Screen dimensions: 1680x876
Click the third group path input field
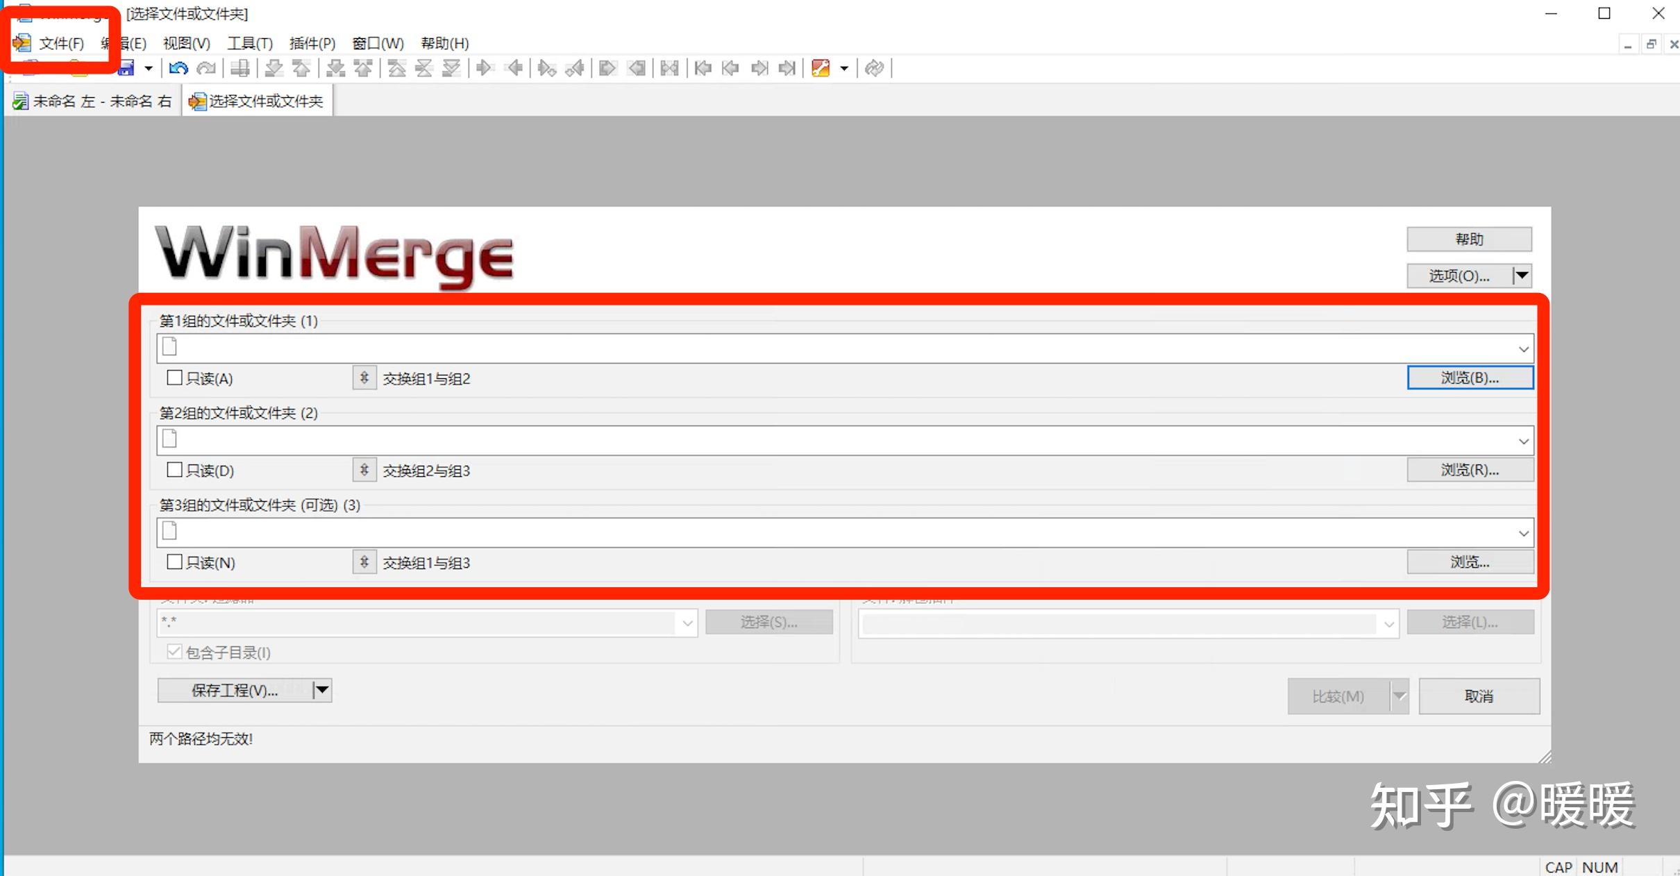point(833,533)
